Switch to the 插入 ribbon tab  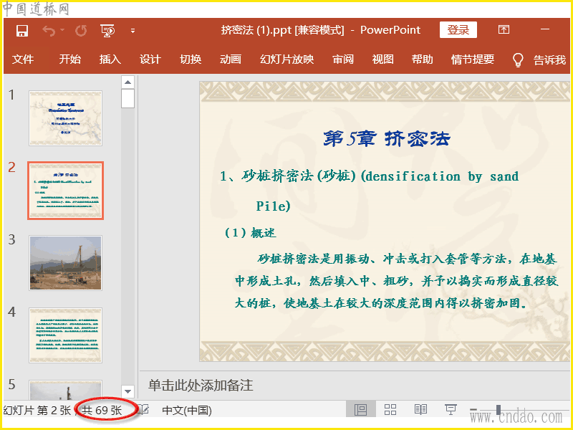coord(110,59)
